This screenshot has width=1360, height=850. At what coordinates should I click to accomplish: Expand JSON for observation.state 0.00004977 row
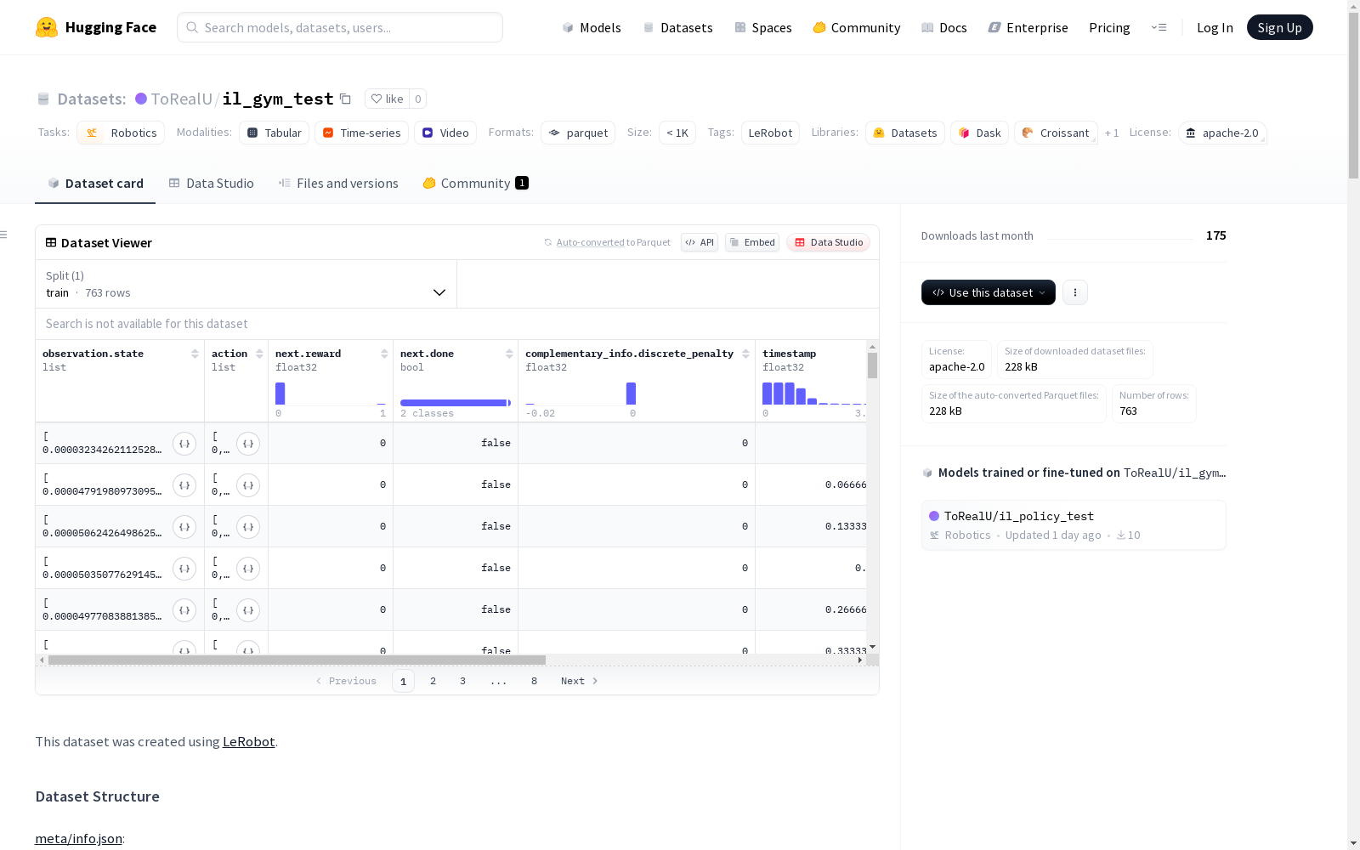(184, 610)
